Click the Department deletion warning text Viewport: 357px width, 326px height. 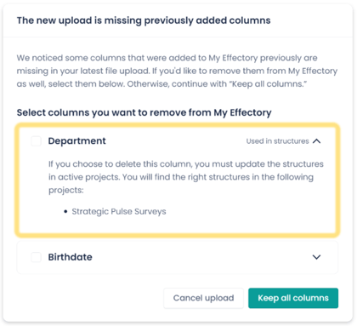(186, 177)
